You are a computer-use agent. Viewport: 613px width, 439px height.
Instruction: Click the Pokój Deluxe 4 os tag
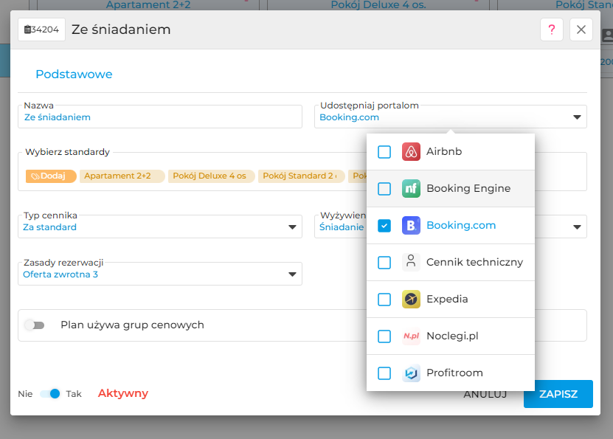click(x=211, y=176)
